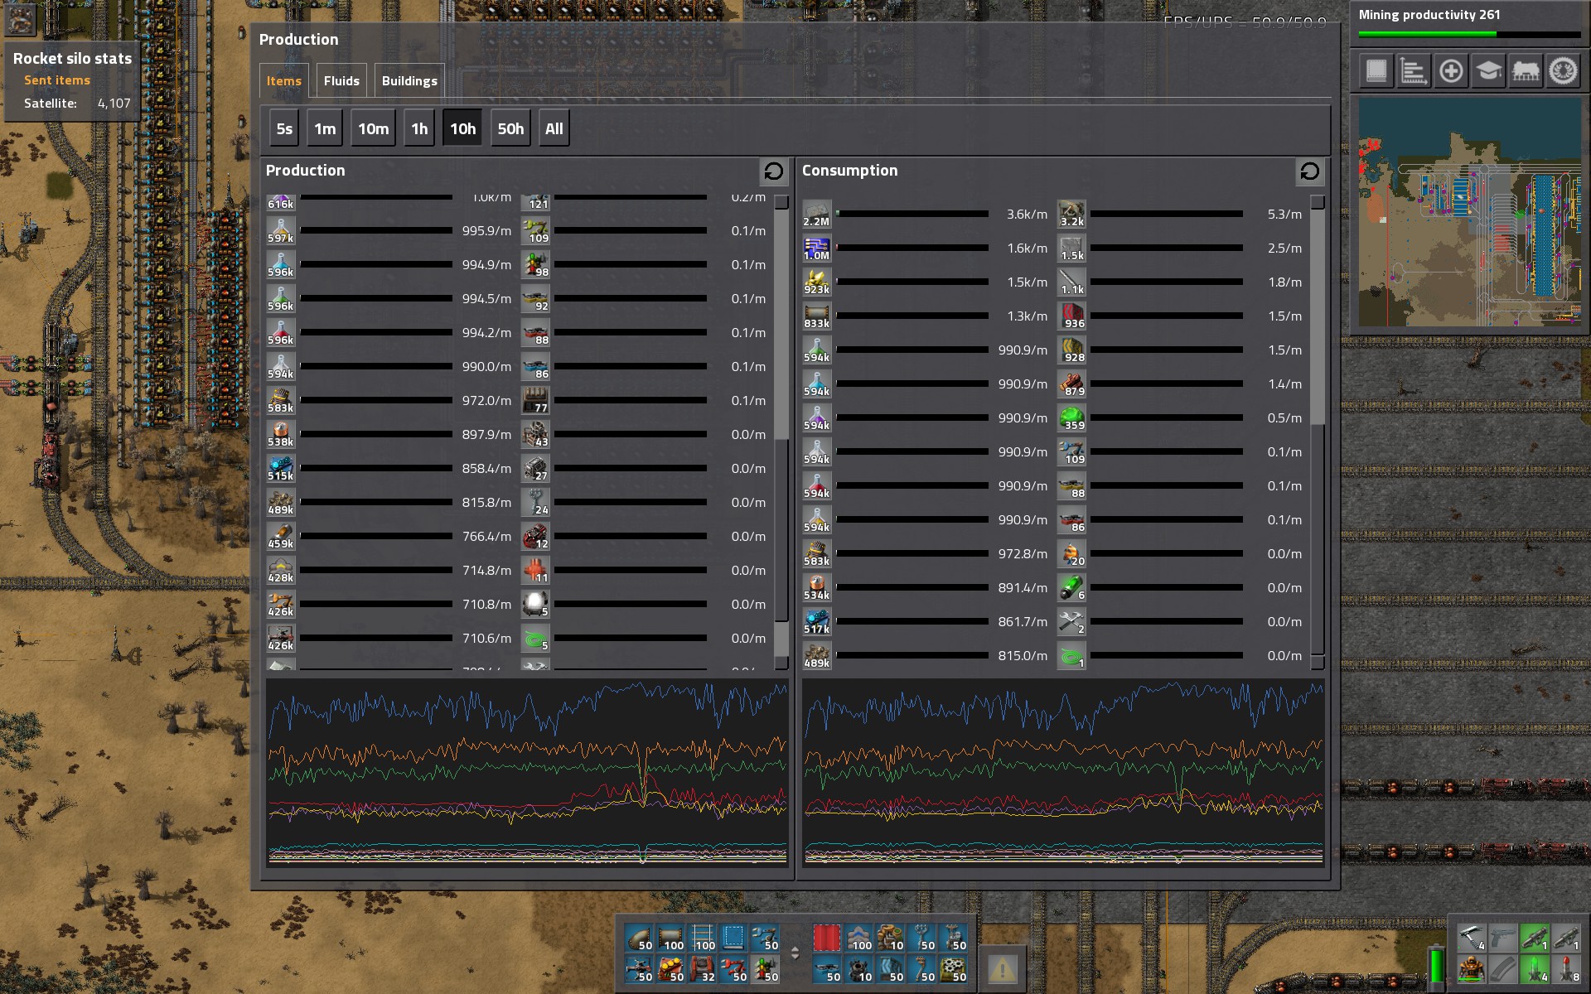Set time range to 50h

click(510, 128)
